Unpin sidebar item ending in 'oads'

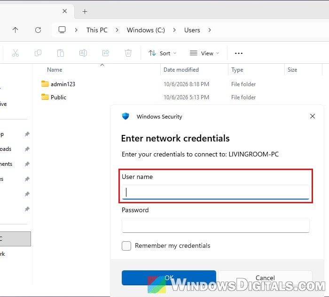pyautogui.click(x=27, y=149)
